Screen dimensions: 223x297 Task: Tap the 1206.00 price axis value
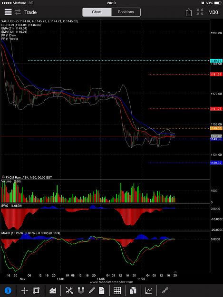(x=216, y=33)
